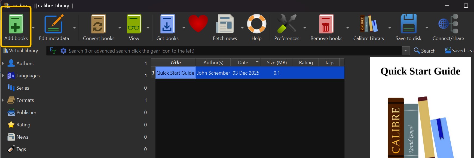
Task: Click the Calibre Library bookshelf icon
Action: point(369,24)
